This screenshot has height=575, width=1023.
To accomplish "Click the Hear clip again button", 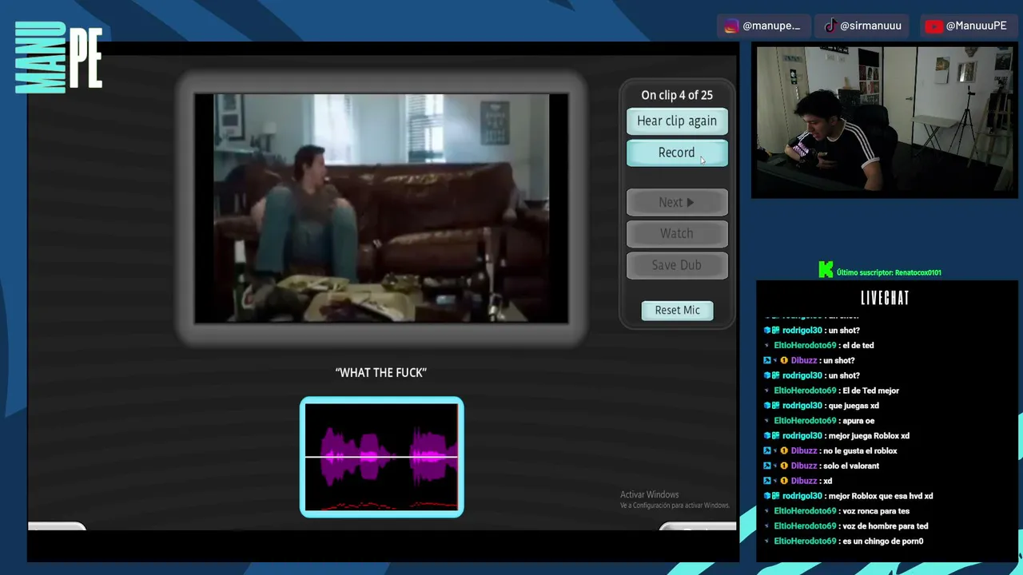I will coord(677,121).
